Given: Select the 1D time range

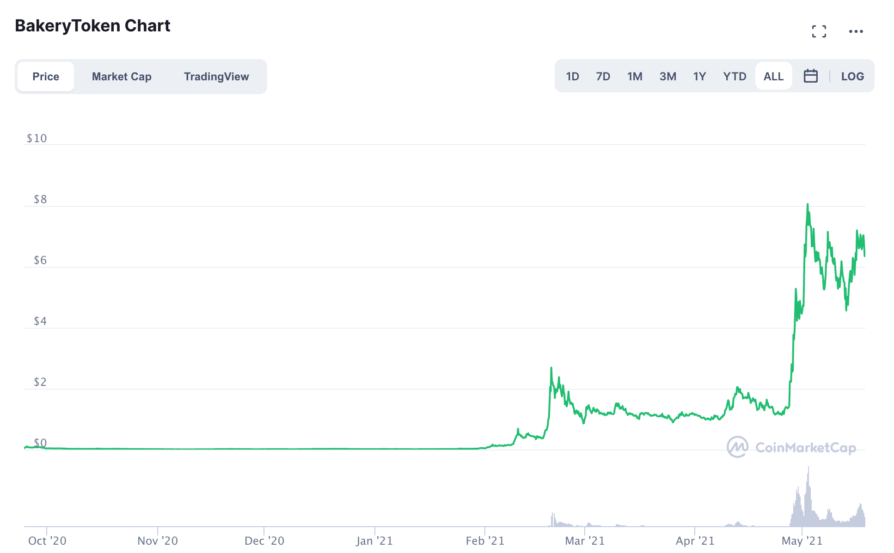Looking at the screenshot, I should coord(572,76).
